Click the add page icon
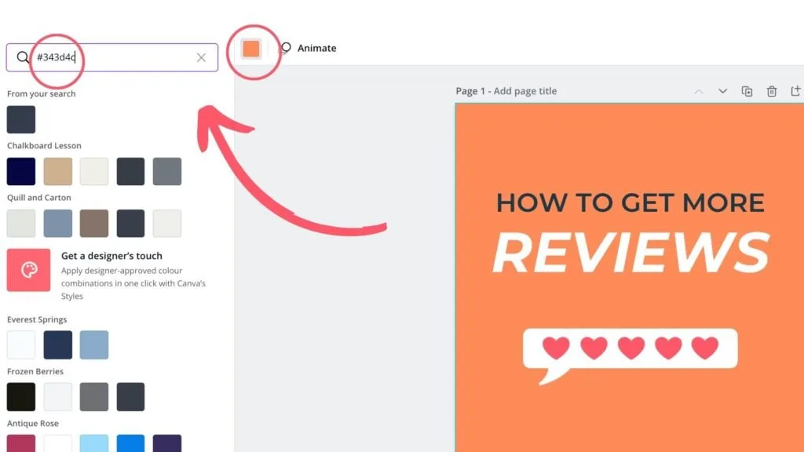This screenshot has width=804, height=452. tap(797, 91)
